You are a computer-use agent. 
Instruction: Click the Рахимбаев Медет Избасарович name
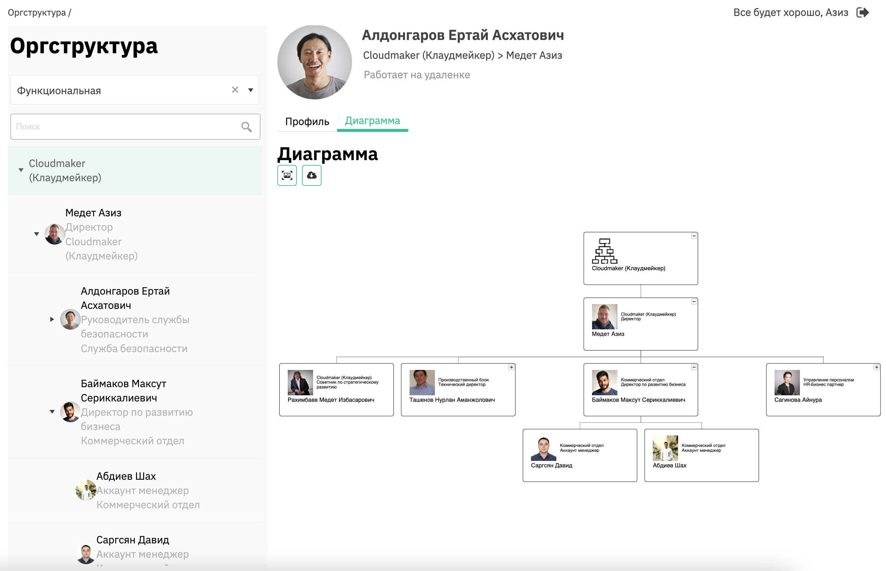(x=331, y=400)
